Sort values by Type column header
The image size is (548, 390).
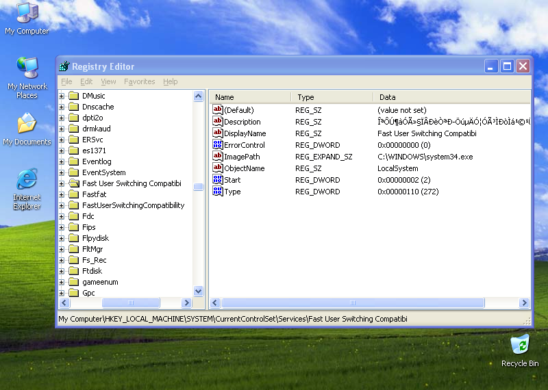tap(332, 97)
